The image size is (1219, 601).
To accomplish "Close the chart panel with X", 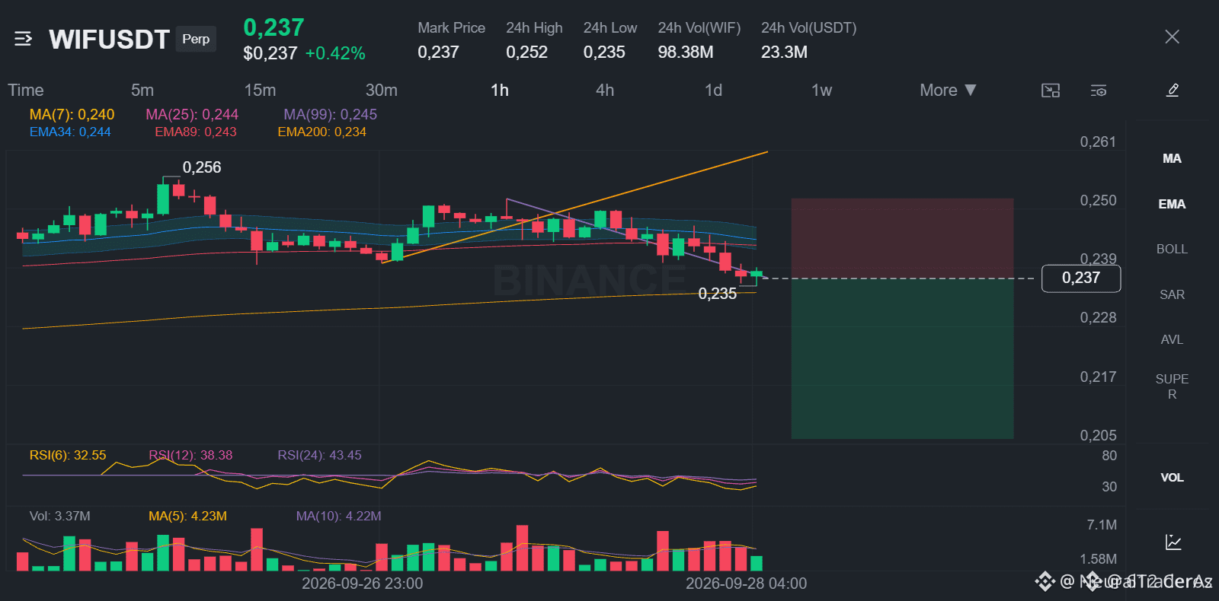I will (1172, 37).
